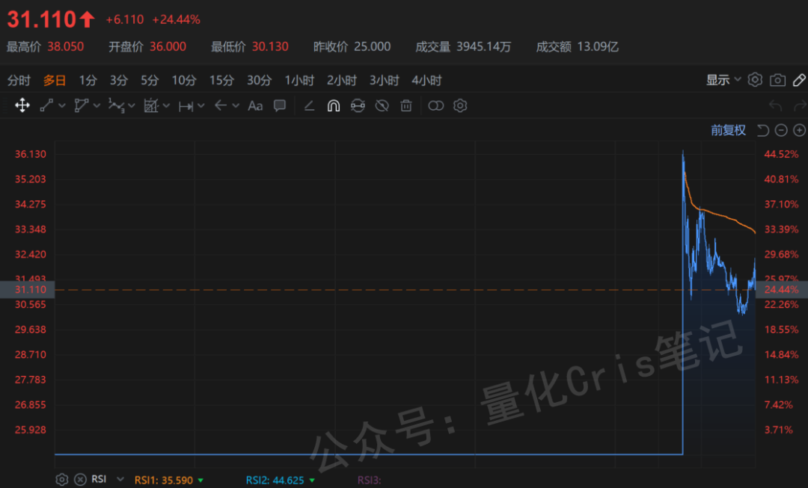The image size is (808, 488).
Task: Expand wave tool options chevron
Action: click(x=132, y=105)
